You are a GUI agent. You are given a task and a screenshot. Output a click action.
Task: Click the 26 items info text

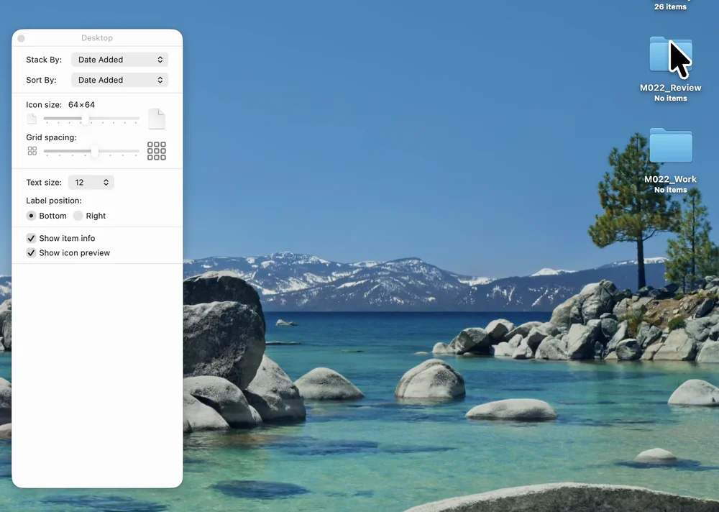coord(670,7)
